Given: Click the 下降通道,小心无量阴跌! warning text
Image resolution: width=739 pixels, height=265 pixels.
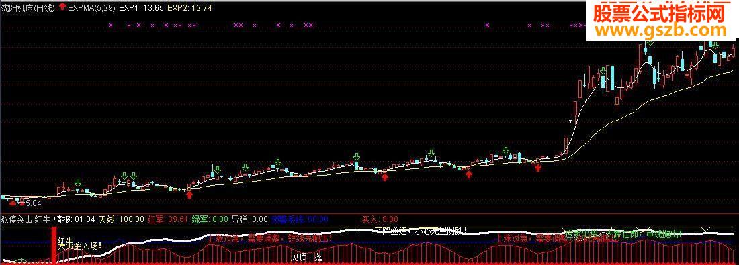Looking at the screenshot, I should (x=421, y=231).
